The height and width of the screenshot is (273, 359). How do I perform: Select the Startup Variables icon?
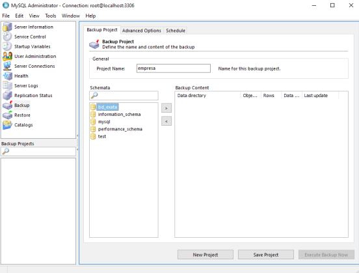pyautogui.click(x=7, y=46)
